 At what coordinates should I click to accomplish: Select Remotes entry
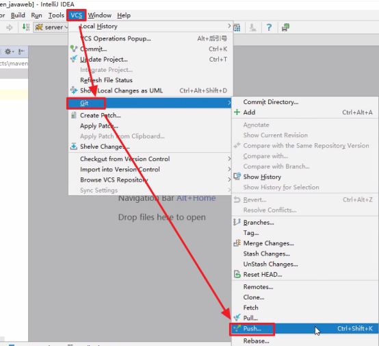[x=305, y=287]
